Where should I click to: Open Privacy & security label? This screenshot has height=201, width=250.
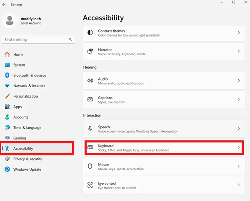28,159
